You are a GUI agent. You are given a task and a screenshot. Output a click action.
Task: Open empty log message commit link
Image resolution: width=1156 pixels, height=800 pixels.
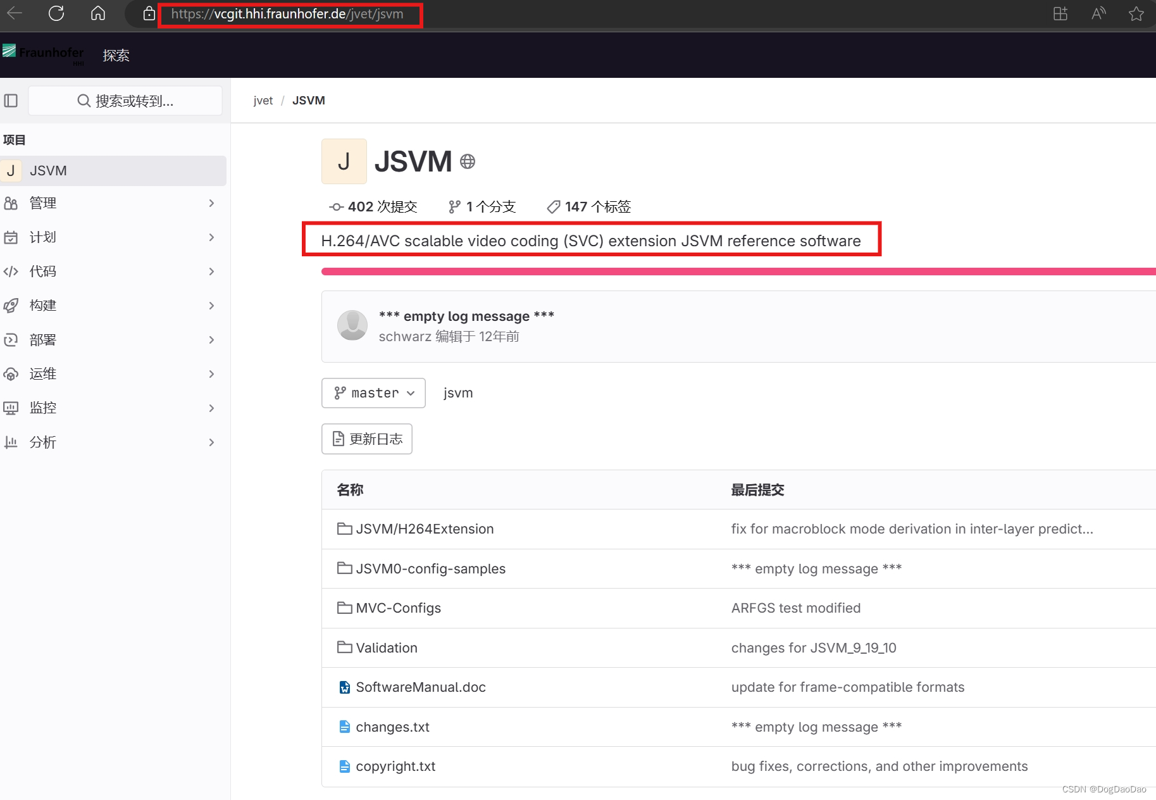(x=466, y=316)
